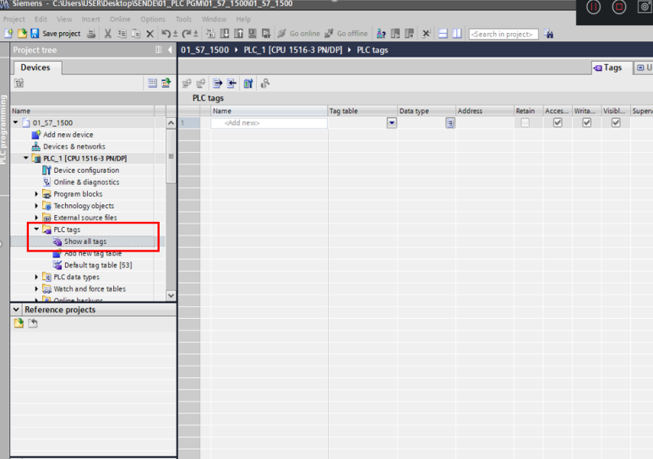Image resolution: width=653 pixels, height=459 pixels.
Task: Open the Window menu
Action: pos(214,19)
